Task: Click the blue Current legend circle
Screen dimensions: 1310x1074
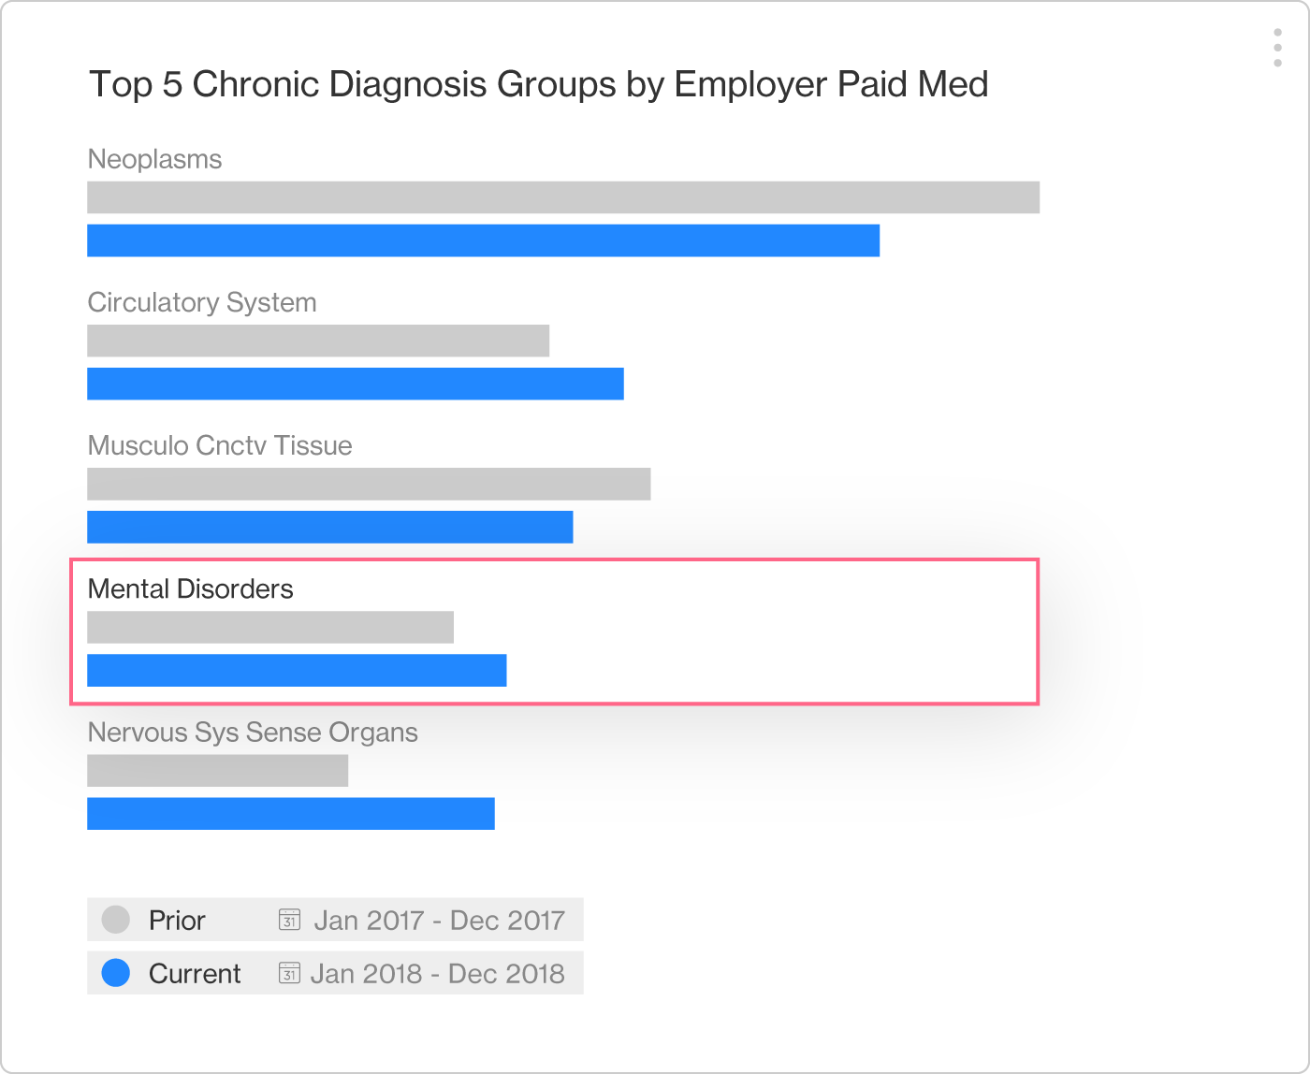Action: pyautogui.click(x=115, y=973)
